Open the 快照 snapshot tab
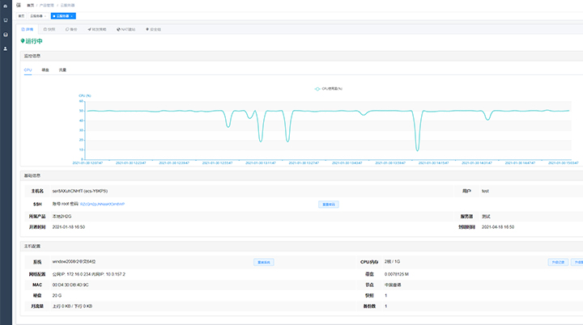 pyautogui.click(x=50, y=28)
